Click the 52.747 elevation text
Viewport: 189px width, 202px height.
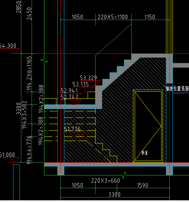pyautogui.click(x=69, y=97)
